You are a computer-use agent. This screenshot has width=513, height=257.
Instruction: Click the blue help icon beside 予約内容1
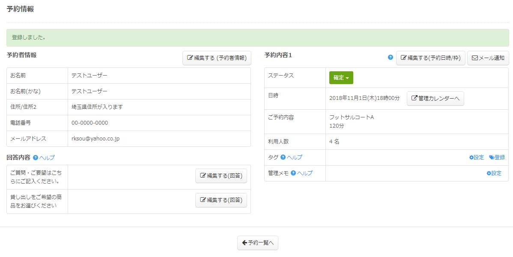pyautogui.click(x=390, y=57)
